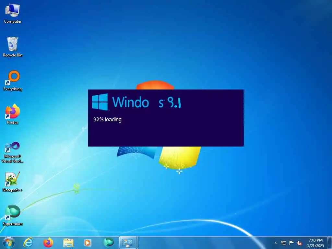Open the Action Center flag icon
The width and height of the screenshot is (332, 249).
pyautogui.click(x=291, y=243)
